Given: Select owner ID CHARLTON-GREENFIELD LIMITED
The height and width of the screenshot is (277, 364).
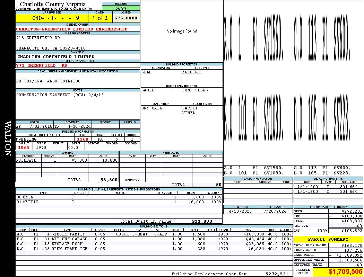Looking at the screenshot, I should click(56, 57).
